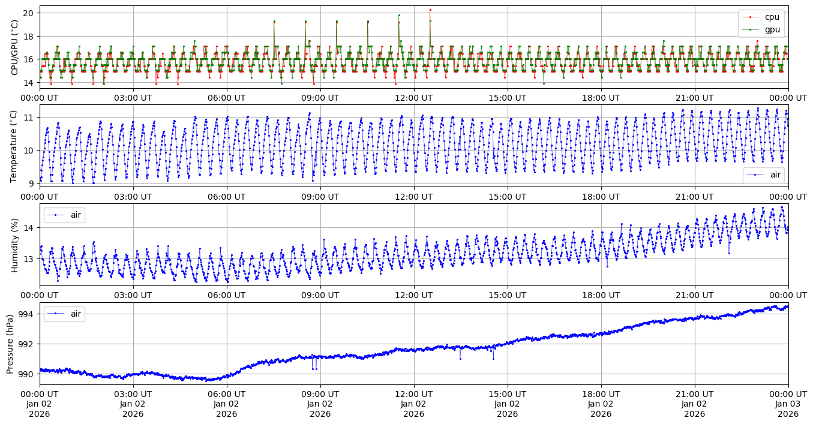Click the 11 tick on the Temperature axis
This screenshot has height=424, width=813.
coord(31,117)
